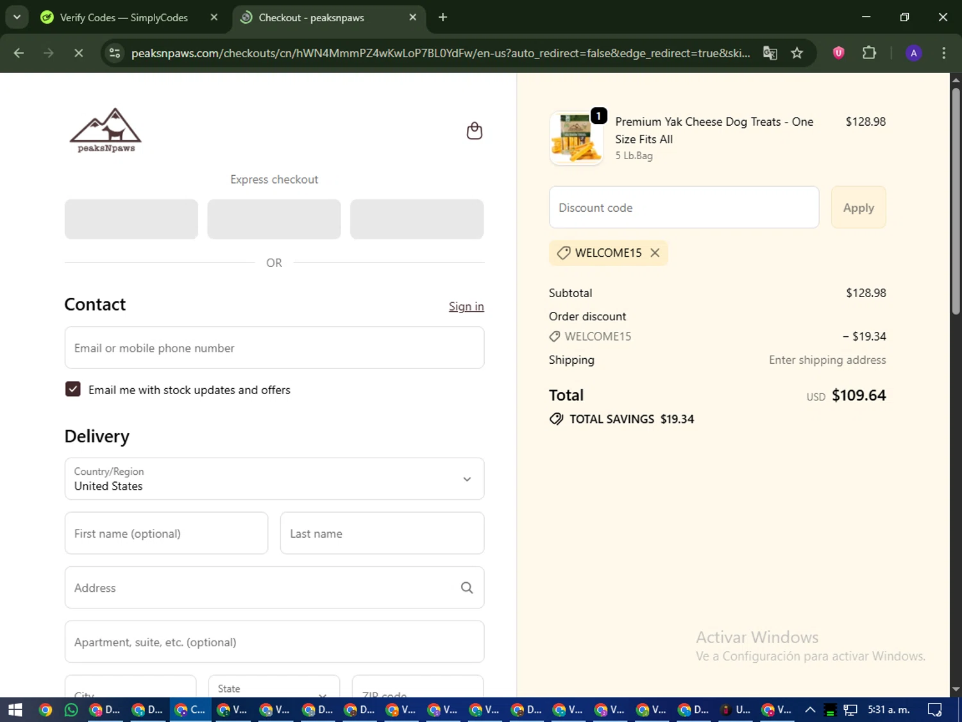Viewport: 962px width, 722px height.
Task: Close the Verify Codes SimplyCodes tab
Action: click(214, 17)
